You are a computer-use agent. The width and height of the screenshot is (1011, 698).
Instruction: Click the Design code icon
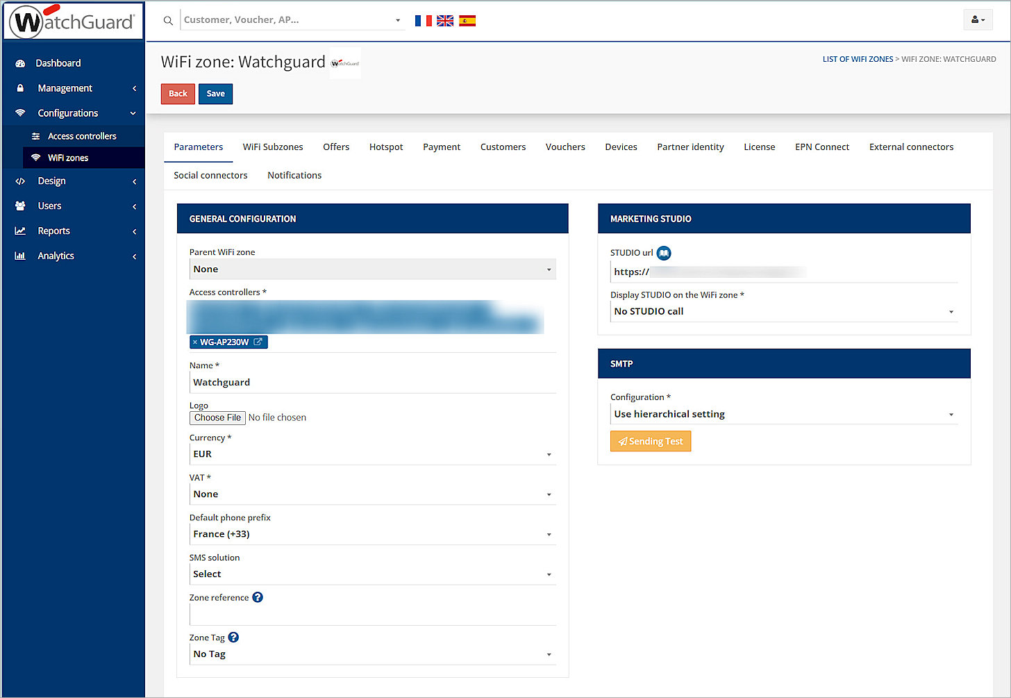click(20, 181)
